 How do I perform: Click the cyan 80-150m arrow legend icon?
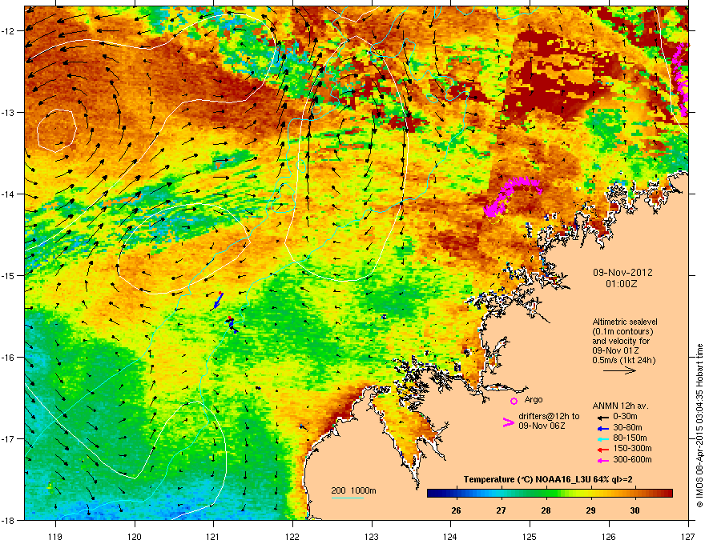[602, 438]
